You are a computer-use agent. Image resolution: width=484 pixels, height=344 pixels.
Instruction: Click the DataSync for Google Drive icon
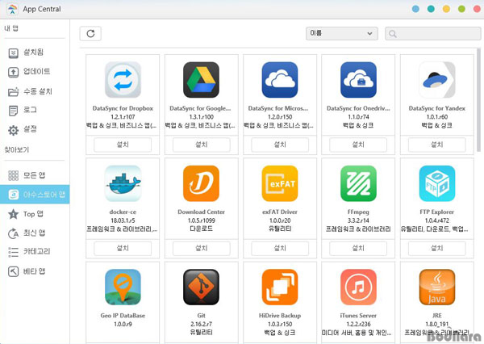(201, 80)
